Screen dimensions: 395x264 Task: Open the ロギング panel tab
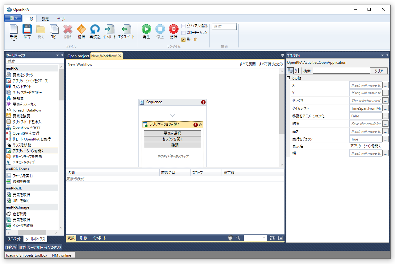point(11,247)
